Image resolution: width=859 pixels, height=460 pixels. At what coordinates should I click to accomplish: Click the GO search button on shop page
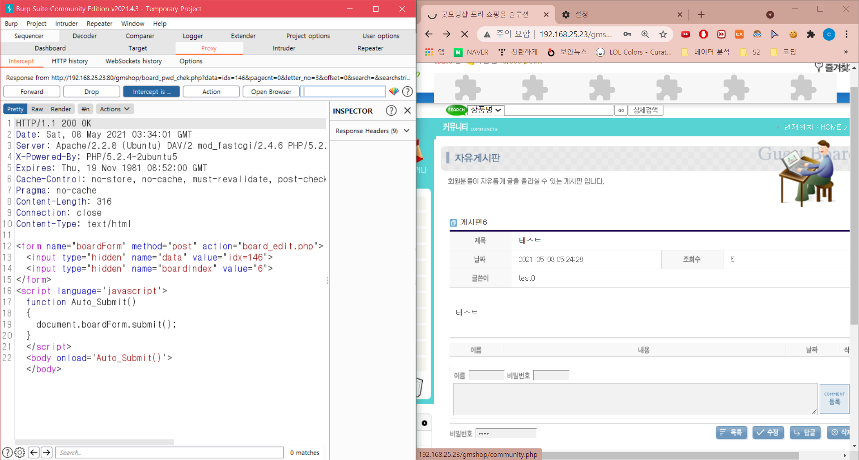[621, 110]
